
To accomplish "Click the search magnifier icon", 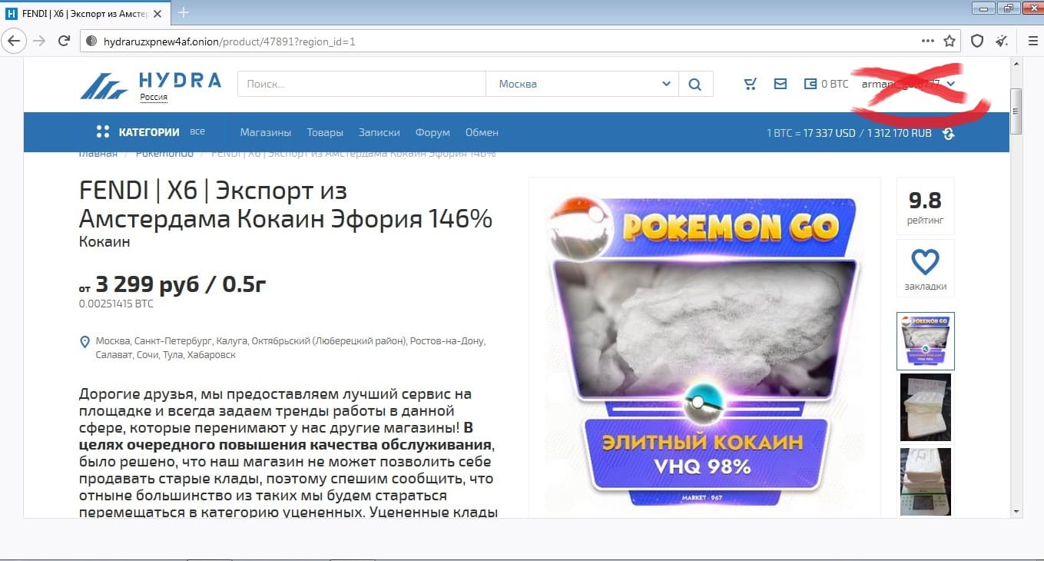I will coord(695,84).
